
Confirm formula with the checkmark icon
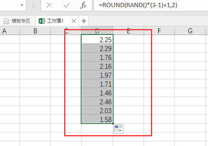tap(67, 5)
